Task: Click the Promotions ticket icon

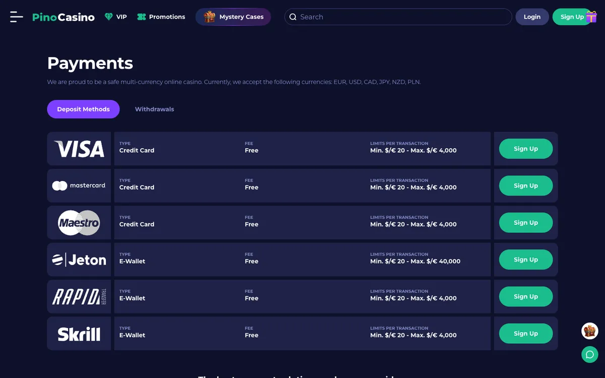Action: click(141, 17)
